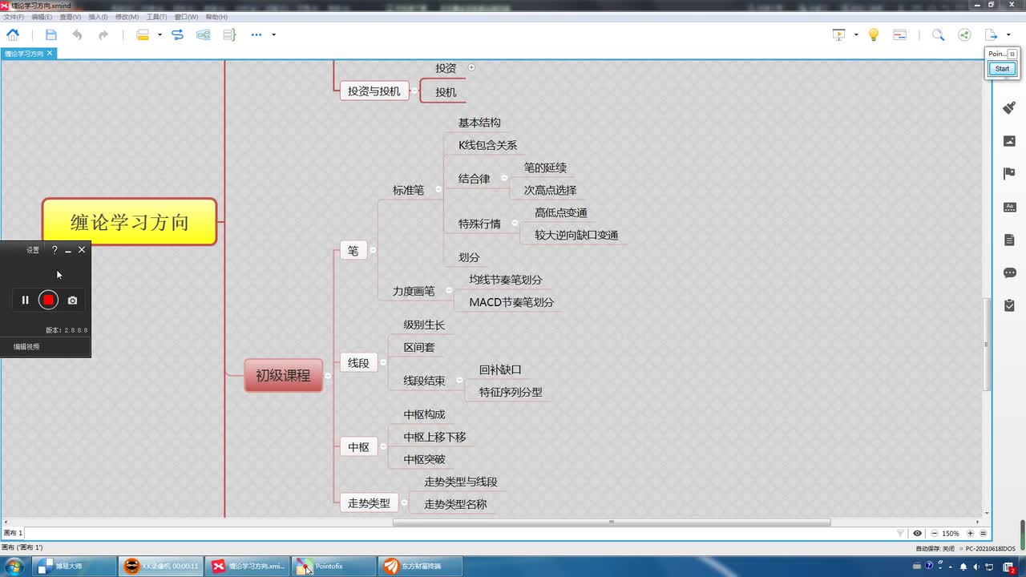This screenshot has height=577, width=1026.
Task: Open the 编辑(E) menu
Action: tap(42, 17)
